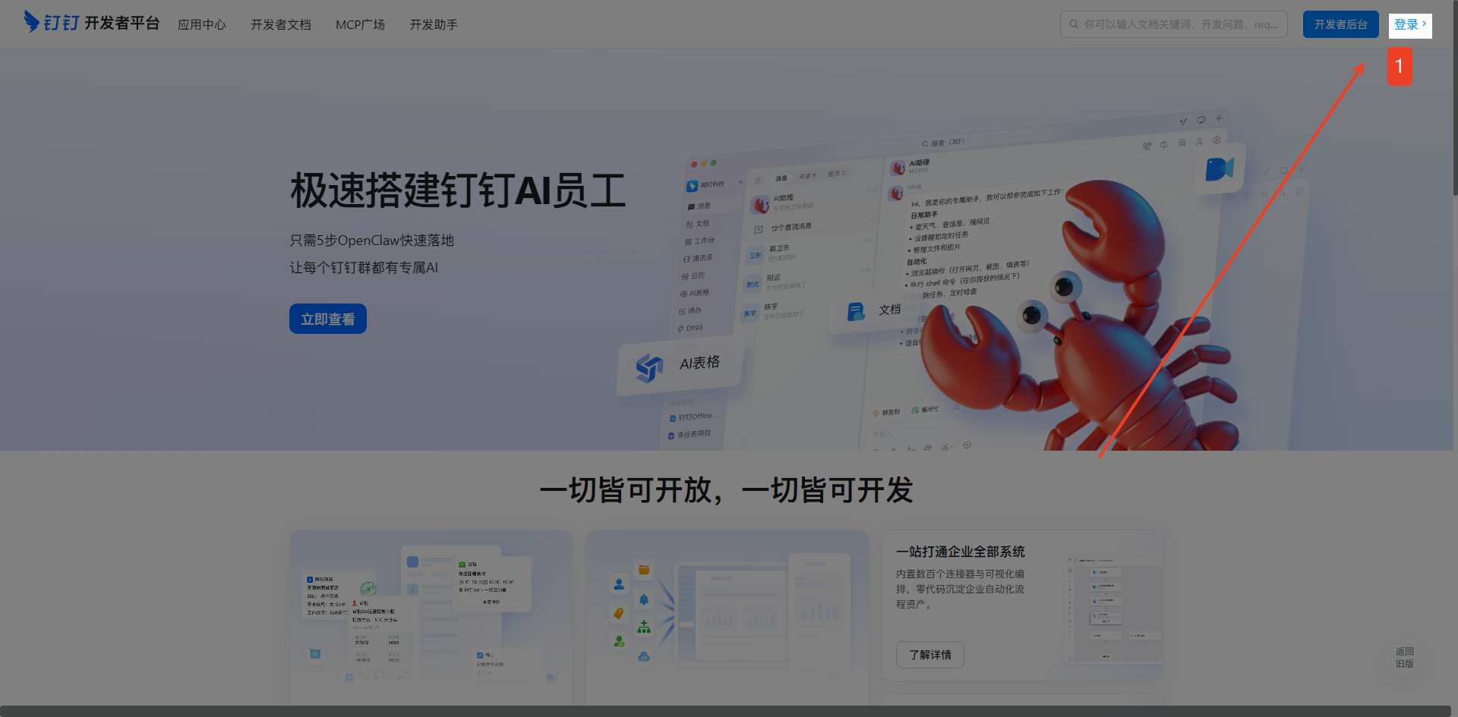
Task: Open the 应用中心 menu
Action: [202, 24]
